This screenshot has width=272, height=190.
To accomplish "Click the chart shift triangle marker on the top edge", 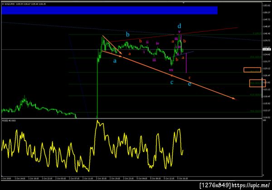I will [x=183, y=3].
